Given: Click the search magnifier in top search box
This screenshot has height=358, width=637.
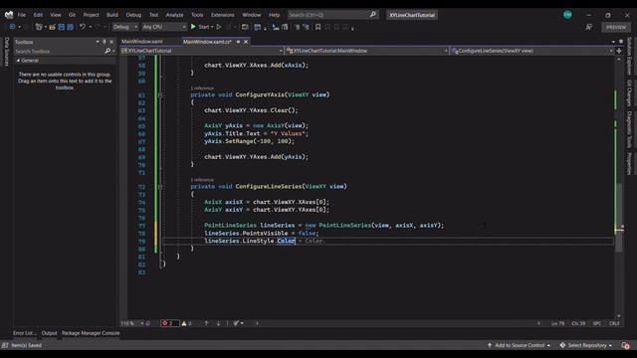Looking at the screenshot, I should tap(373, 15).
